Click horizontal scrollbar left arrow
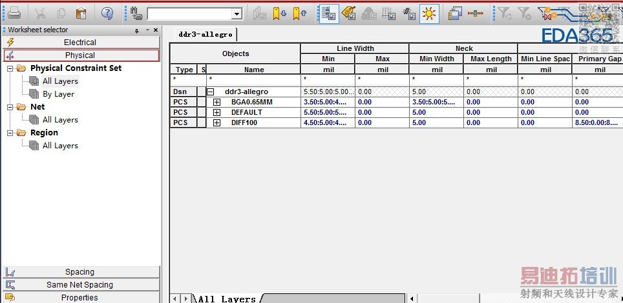Screen dimensions: 623x303 tap(412, 298)
